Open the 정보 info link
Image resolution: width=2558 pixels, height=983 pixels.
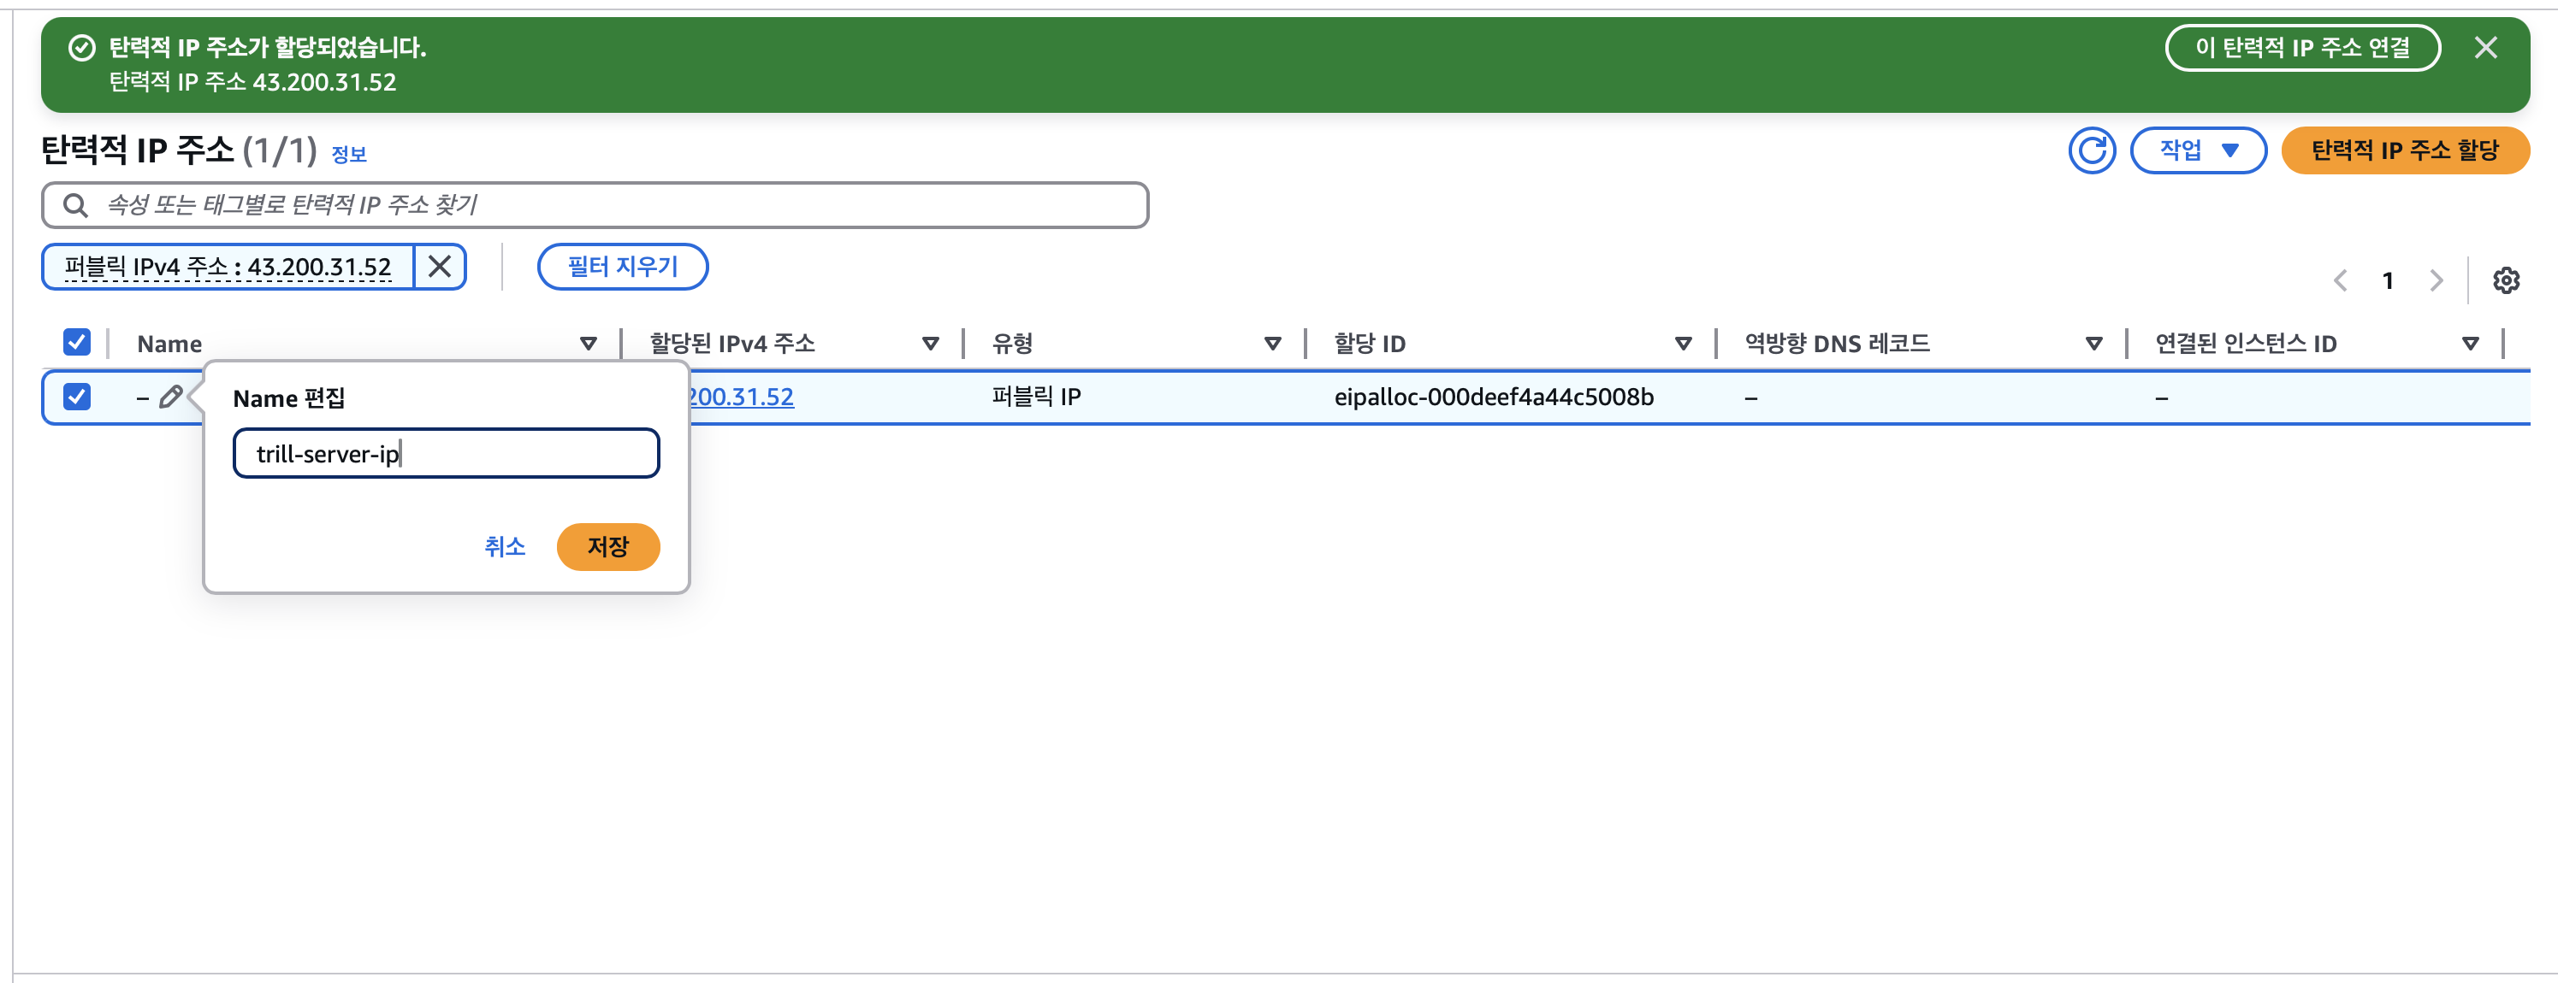[x=348, y=154]
